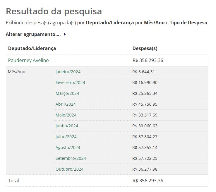View Março/2024 expense details

coord(67,93)
